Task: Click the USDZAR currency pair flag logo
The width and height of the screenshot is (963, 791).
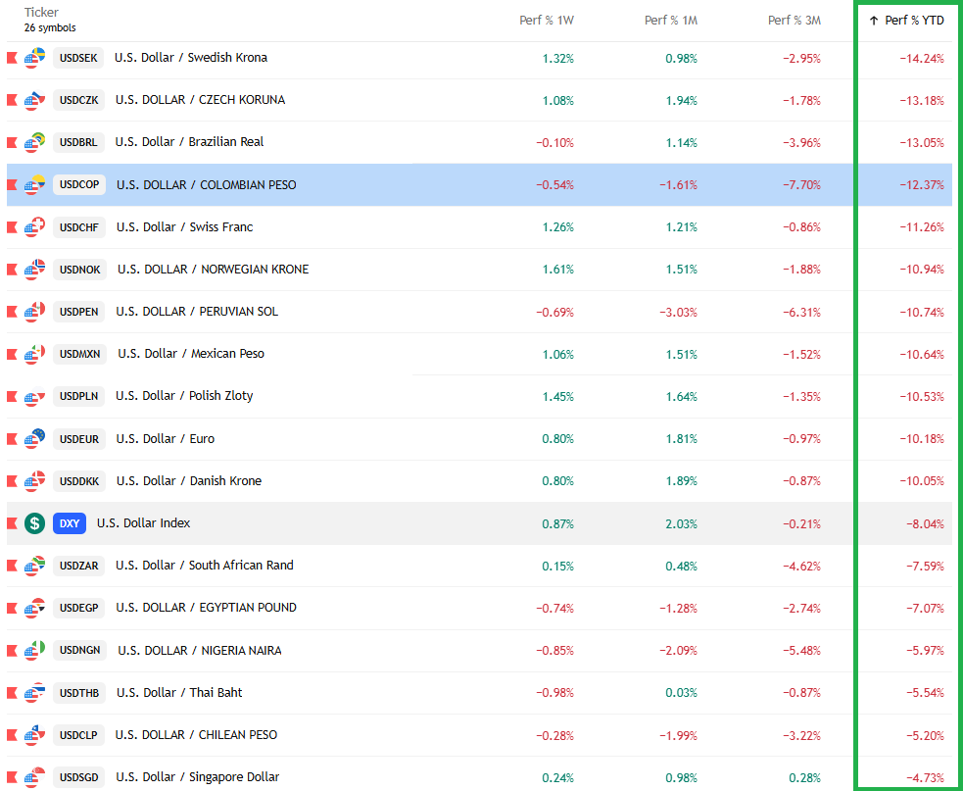Action: [35, 566]
